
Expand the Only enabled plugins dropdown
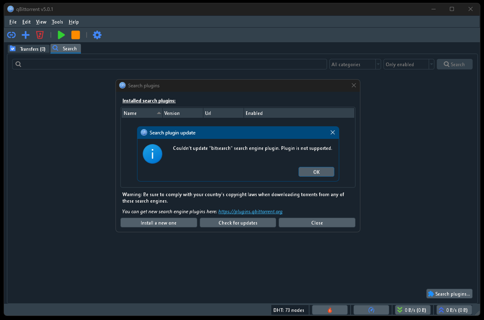coord(409,64)
